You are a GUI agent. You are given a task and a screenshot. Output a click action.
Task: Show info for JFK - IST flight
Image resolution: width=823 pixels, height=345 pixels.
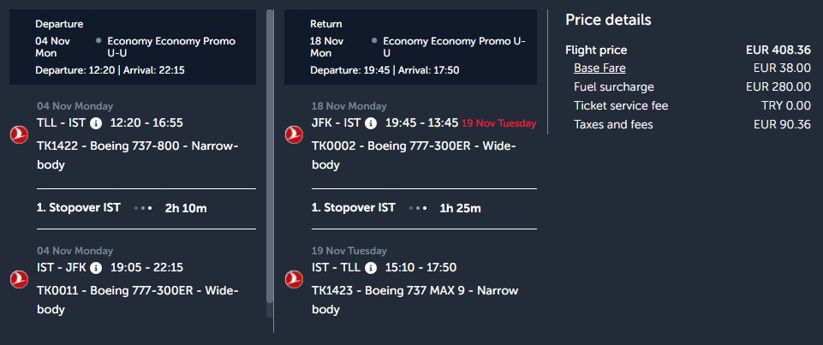[371, 123]
